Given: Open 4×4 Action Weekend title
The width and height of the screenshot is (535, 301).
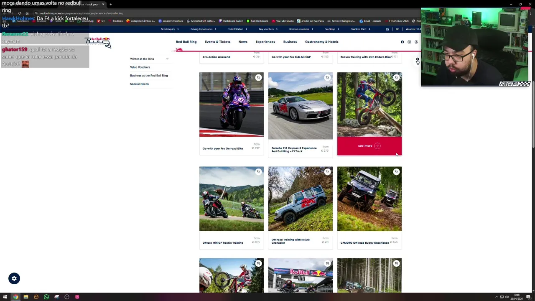Looking at the screenshot, I should pos(216,57).
